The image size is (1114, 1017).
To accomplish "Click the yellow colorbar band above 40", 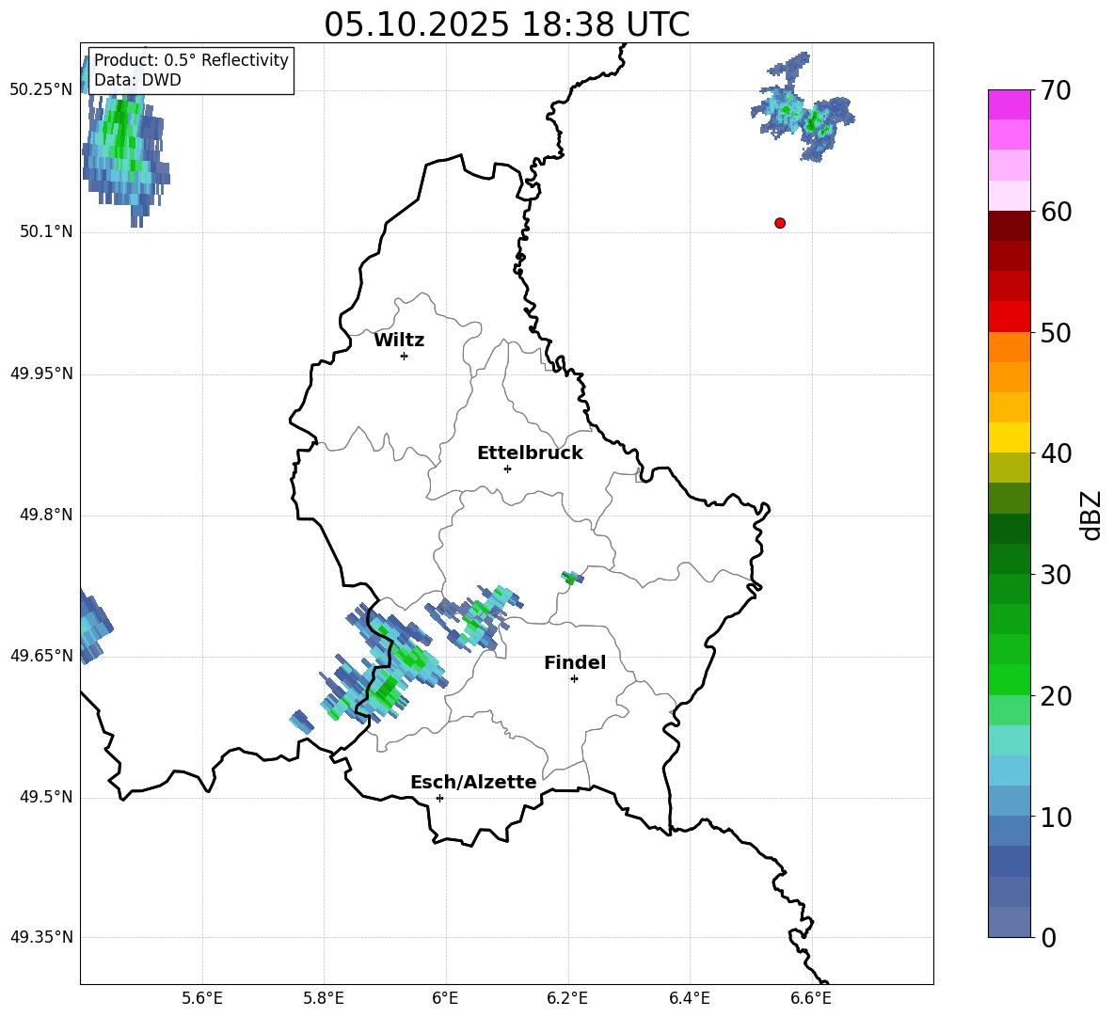I will pos(1009,437).
